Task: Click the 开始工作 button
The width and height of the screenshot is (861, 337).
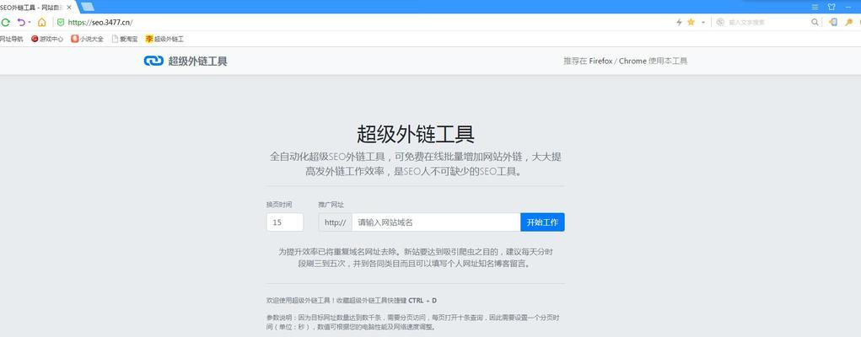Action: coord(542,222)
